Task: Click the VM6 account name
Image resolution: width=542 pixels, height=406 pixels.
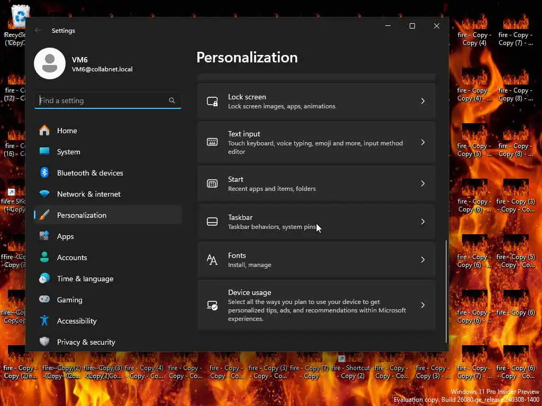Action: click(x=79, y=60)
